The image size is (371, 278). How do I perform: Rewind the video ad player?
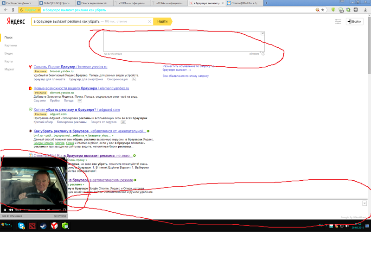(11, 210)
